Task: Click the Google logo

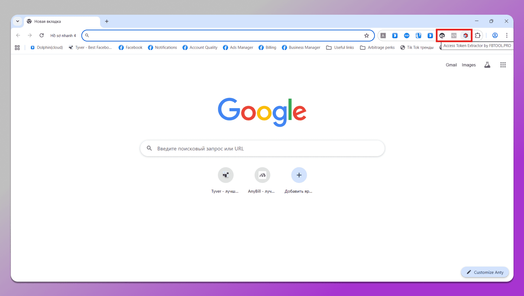Action: 262,112
